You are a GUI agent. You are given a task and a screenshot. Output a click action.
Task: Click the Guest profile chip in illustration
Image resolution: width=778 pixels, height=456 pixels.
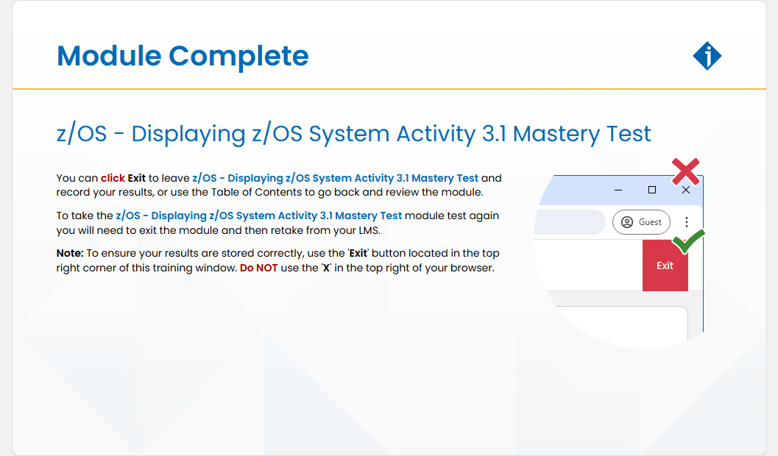(641, 222)
